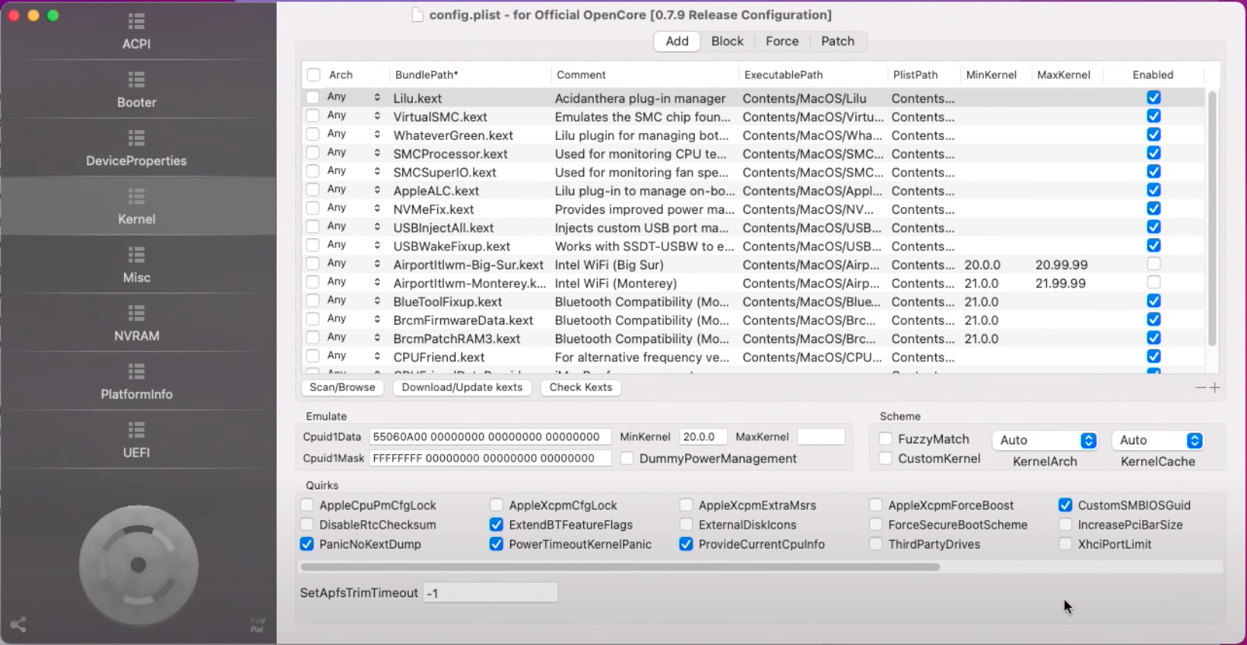Image resolution: width=1247 pixels, height=645 pixels.
Task: Uncheck the CustomSMBIOSGuid quirk
Action: tap(1065, 505)
